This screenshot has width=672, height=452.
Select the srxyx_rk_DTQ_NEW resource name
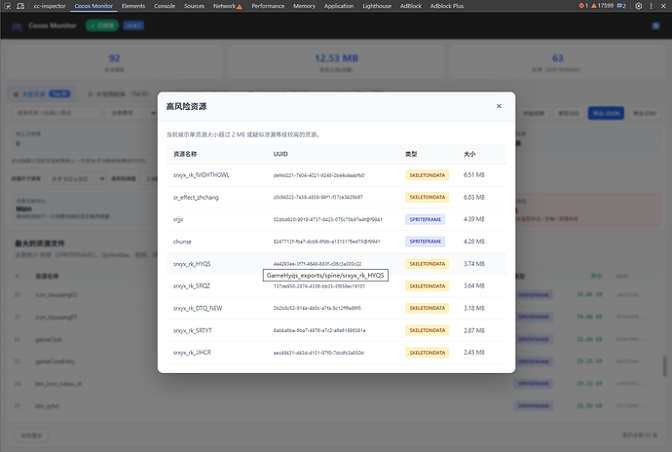tap(198, 308)
